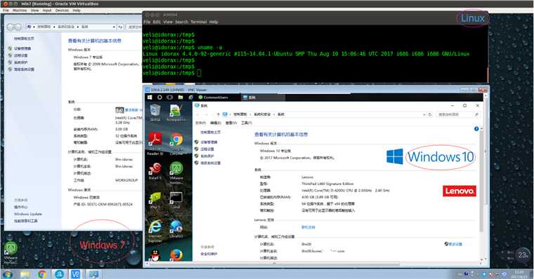The image size is (534, 279).
Task: Expand the chevron after Control Panel in the Windows 10 breadcrumb
Action: coord(250,114)
